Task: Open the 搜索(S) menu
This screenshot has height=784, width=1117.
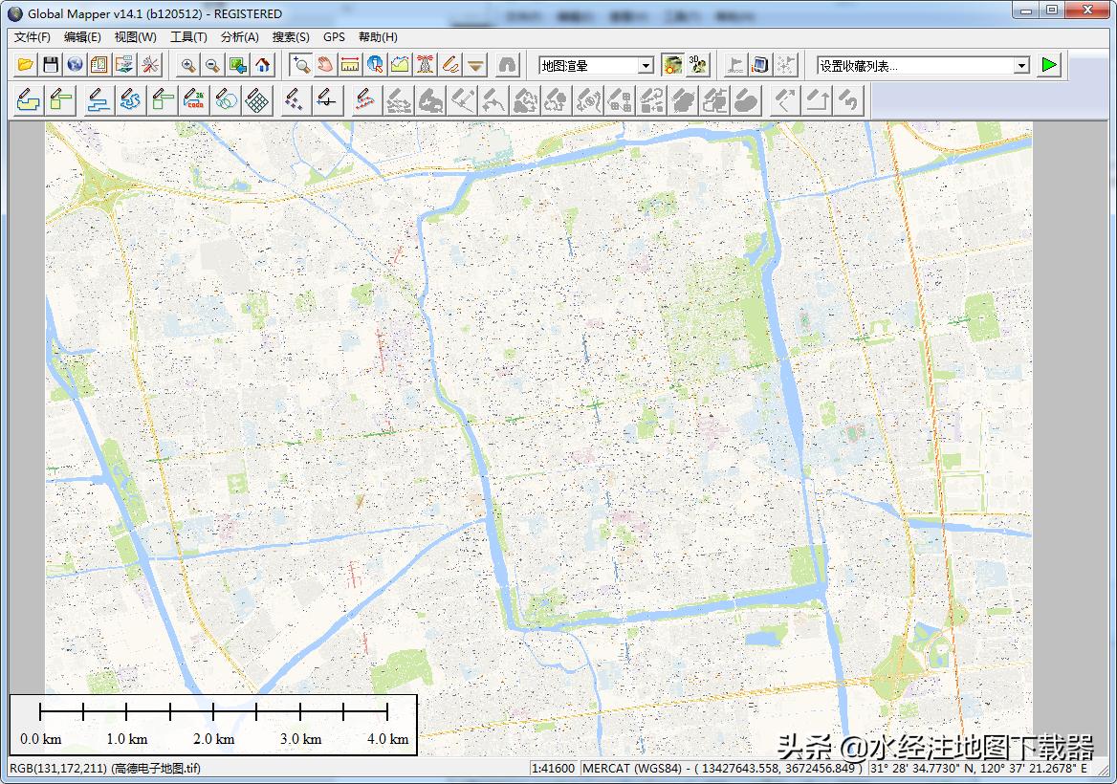Action: [291, 37]
